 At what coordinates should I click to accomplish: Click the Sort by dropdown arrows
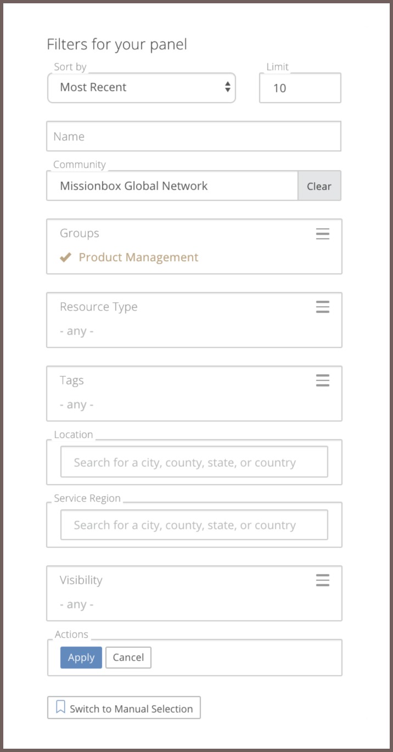227,87
